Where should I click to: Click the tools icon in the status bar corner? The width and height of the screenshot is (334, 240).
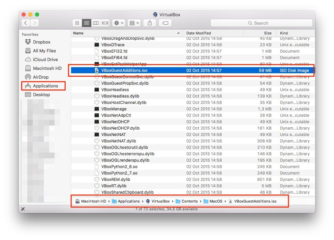point(23,209)
